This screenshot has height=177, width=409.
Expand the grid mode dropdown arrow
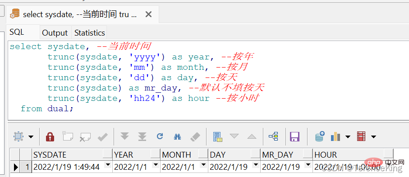click(31, 136)
